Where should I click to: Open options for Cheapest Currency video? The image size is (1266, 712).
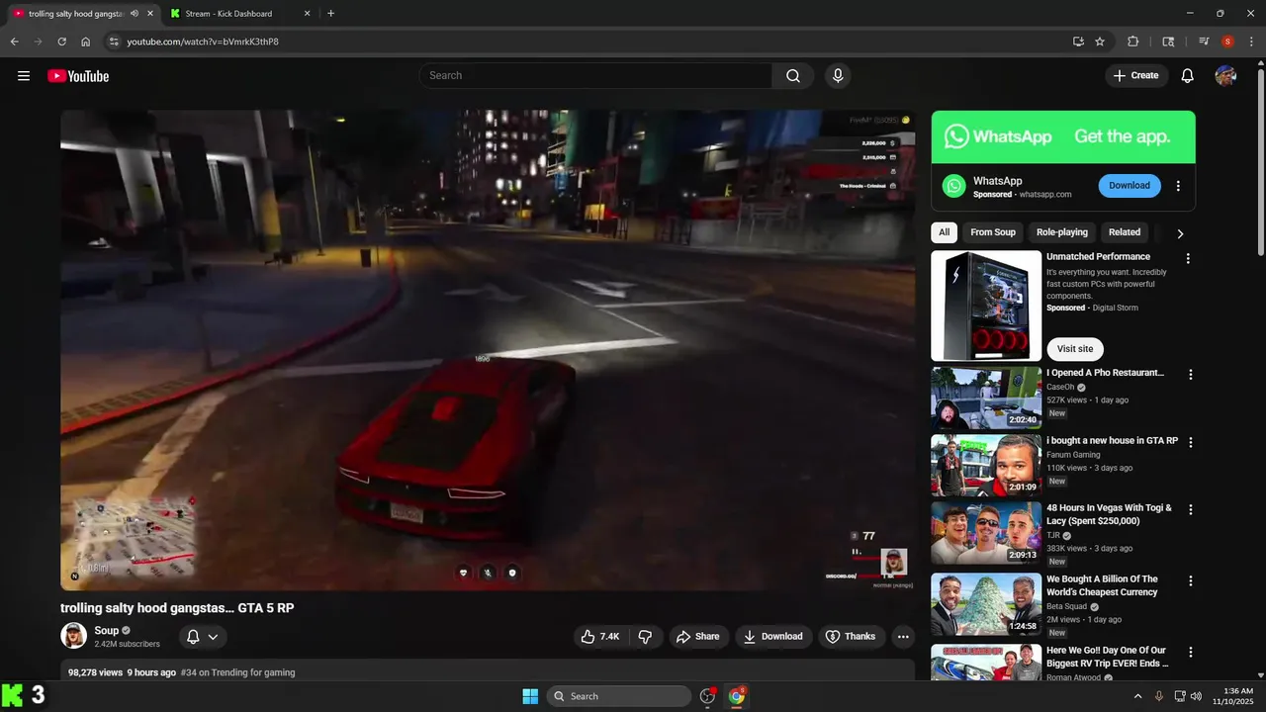(1191, 580)
